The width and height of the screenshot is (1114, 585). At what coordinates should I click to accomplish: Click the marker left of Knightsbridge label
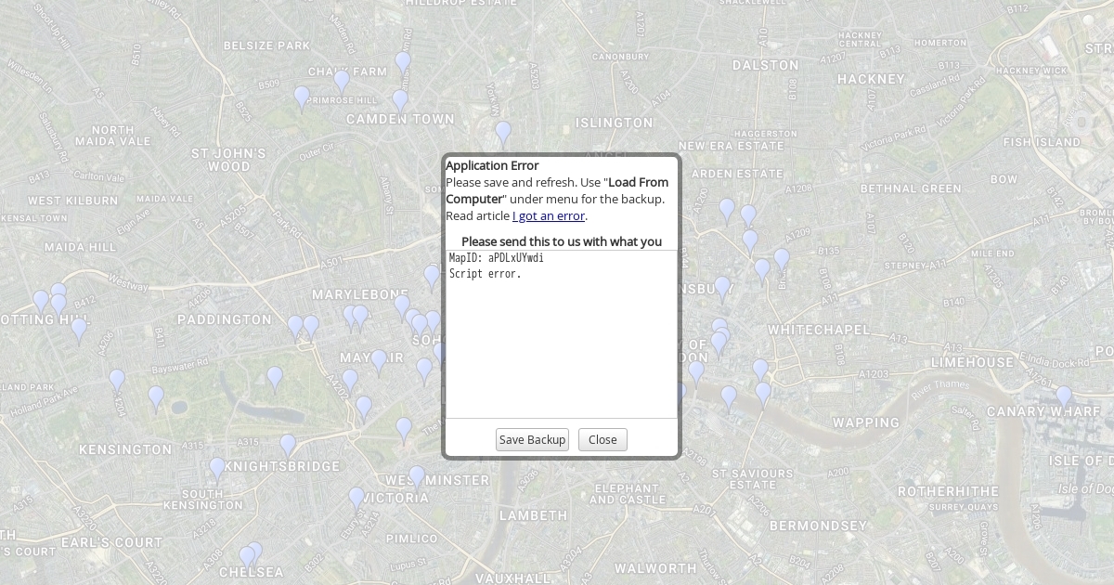click(217, 468)
